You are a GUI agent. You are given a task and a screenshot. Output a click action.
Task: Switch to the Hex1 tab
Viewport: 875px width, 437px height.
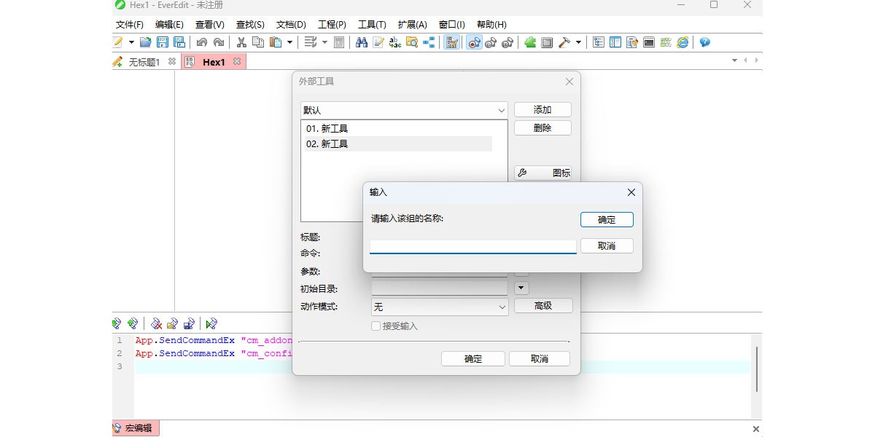[x=213, y=62]
